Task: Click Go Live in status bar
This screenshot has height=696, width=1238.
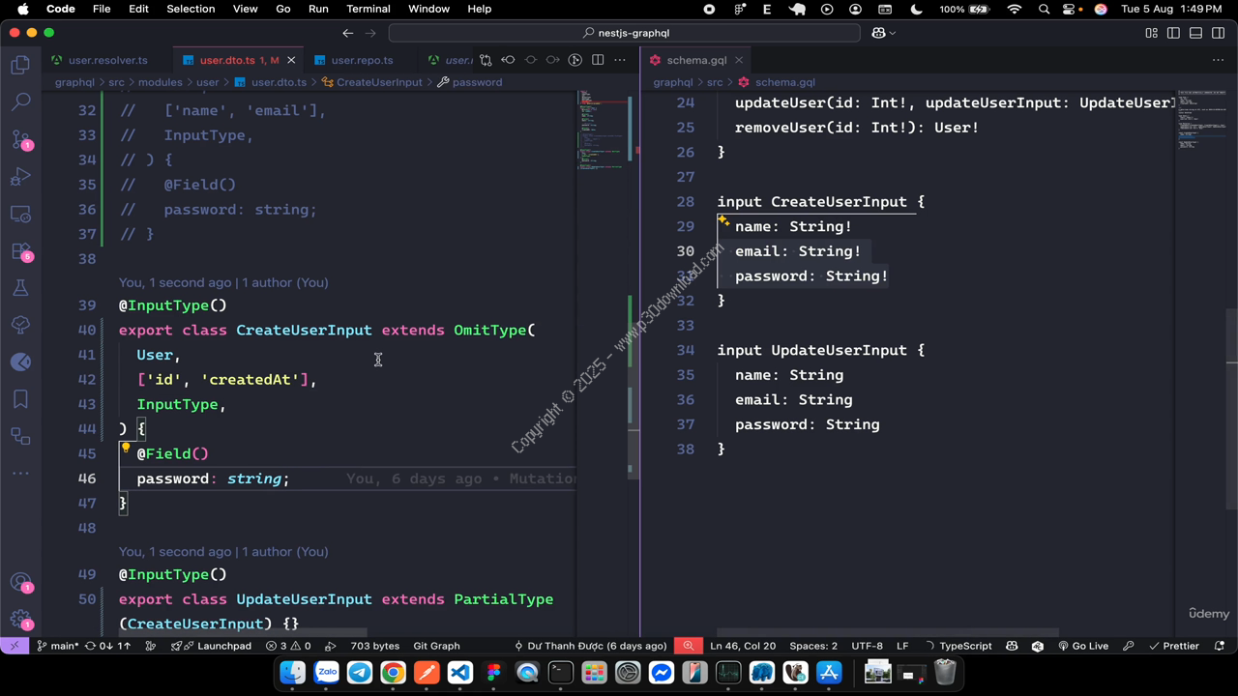Action: pos(1083,646)
